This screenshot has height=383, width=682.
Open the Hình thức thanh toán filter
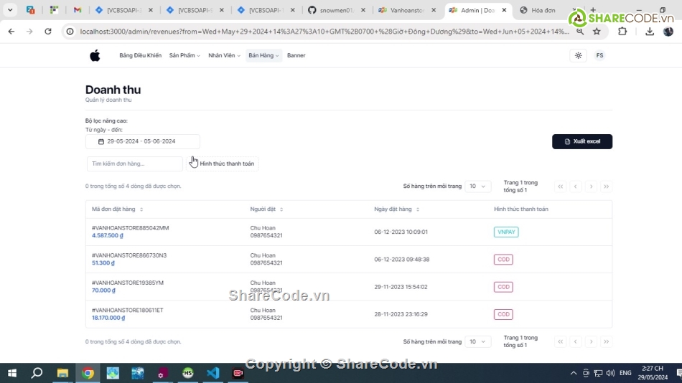tap(223, 164)
